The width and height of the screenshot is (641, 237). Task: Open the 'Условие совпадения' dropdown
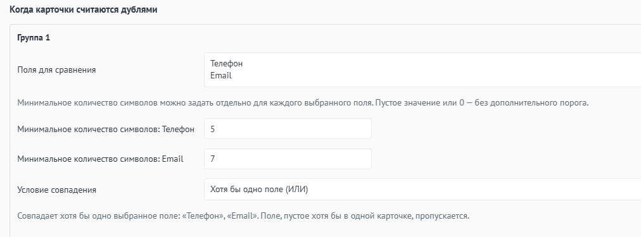click(422, 189)
